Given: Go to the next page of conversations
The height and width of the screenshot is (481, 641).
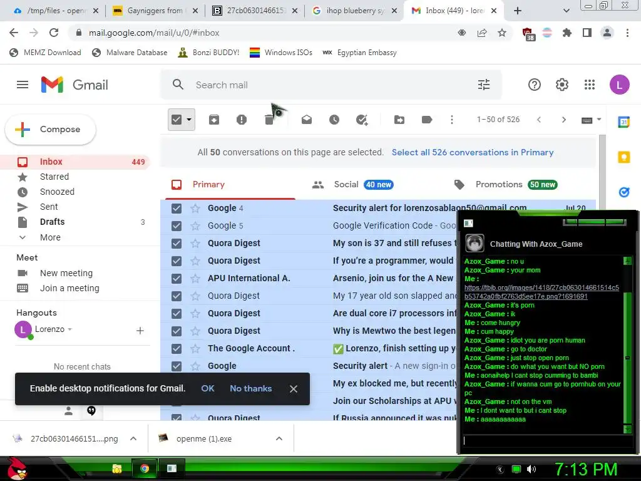Looking at the screenshot, I should (x=564, y=120).
